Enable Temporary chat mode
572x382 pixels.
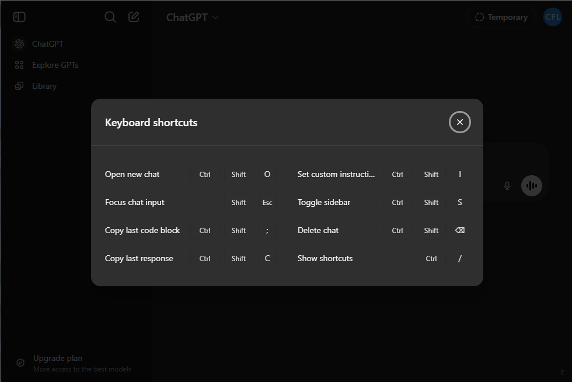point(501,18)
